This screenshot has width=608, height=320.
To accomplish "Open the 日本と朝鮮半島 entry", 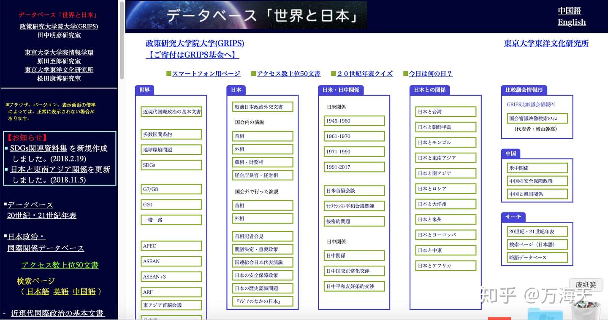I will tap(446, 127).
